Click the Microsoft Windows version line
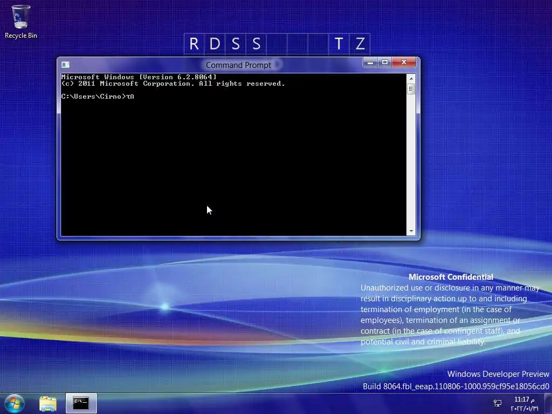 click(x=139, y=77)
